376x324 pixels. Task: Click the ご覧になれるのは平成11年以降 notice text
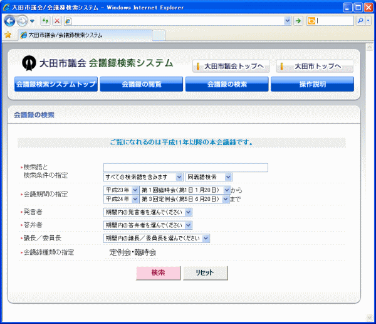tap(182, 143)
